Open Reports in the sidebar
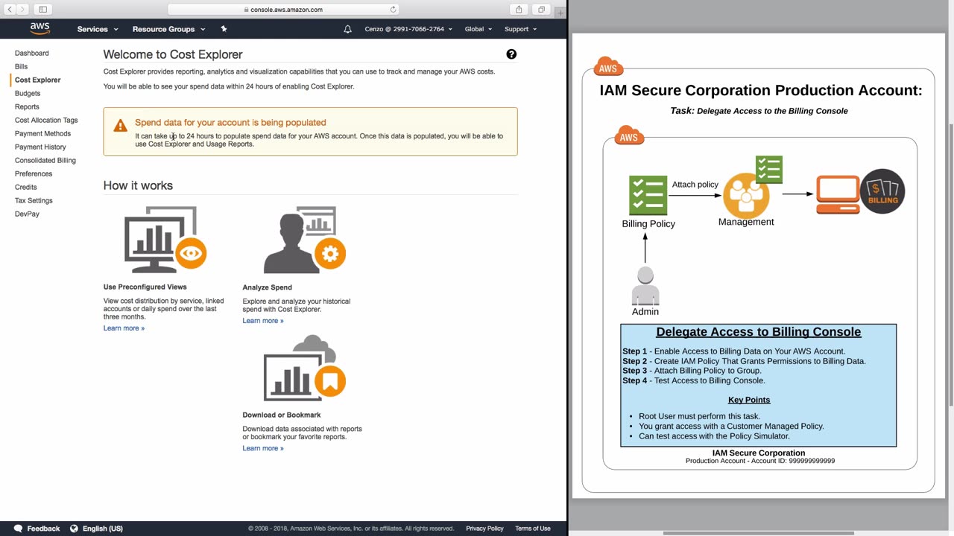The height and width of the screenshot is (536, 954). (27, 107)
